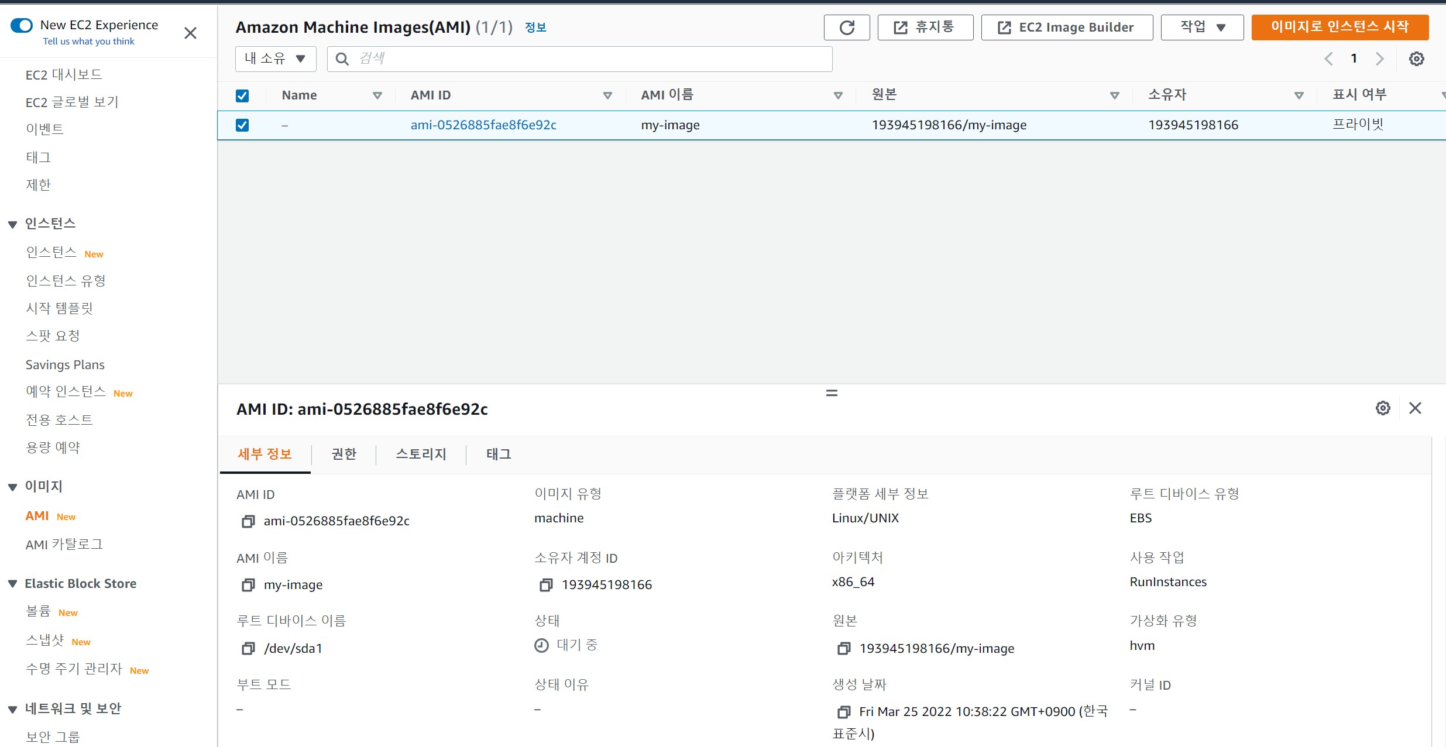
Task: Close the AMI detail panel
Action: (x=1415, y=408)
